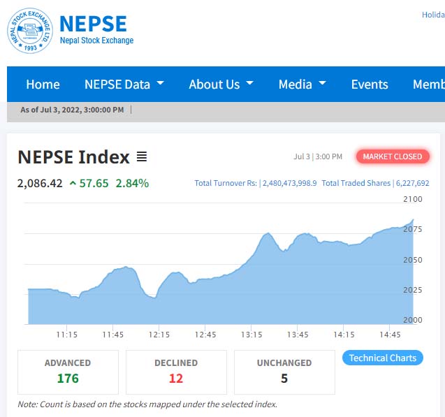Image resolution: width=445 pixels, height=417 pixels.
Task: Open the Technical Charts button
Action: click(382, 358)
